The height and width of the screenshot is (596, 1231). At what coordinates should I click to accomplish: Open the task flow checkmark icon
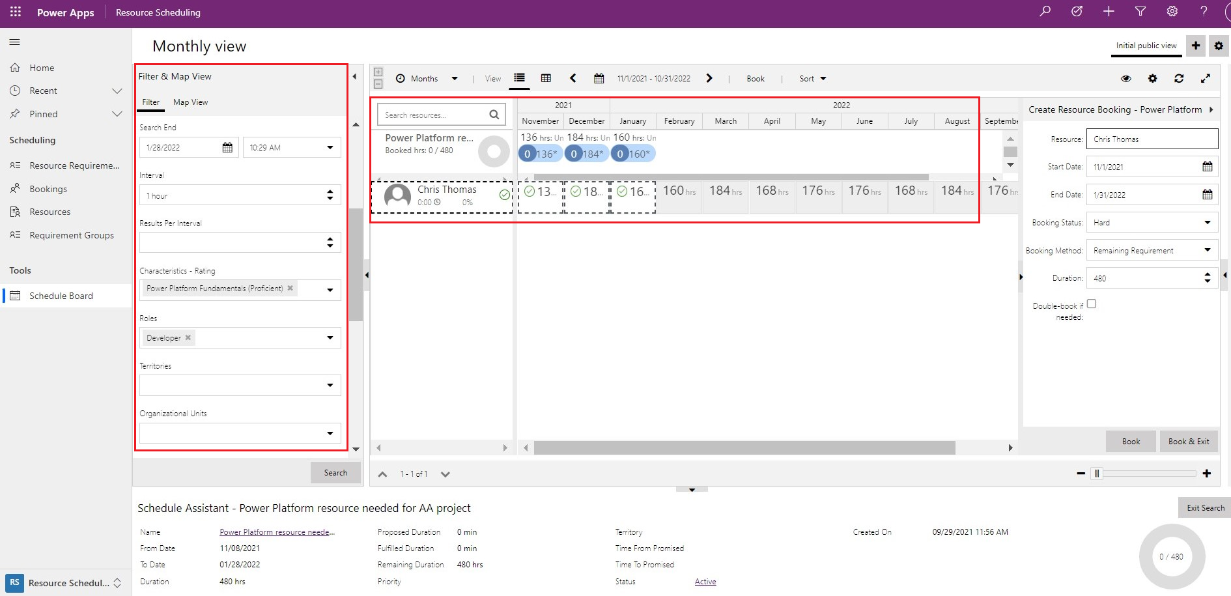(1077, 12)
